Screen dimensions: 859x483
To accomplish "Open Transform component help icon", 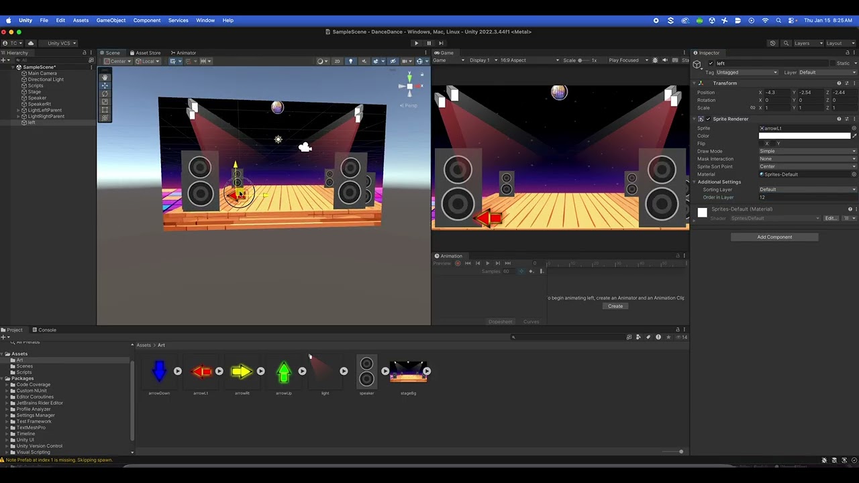I will [839, 83].
